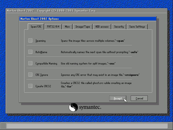The height and width of the screenshot is (130, 173).
Task: Click the "Creates a CRC32 file" description
Action: [x=96, y=85]
